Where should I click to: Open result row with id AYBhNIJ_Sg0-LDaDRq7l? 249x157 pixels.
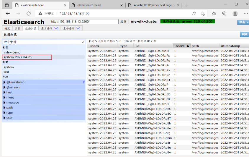coord(168,51)
